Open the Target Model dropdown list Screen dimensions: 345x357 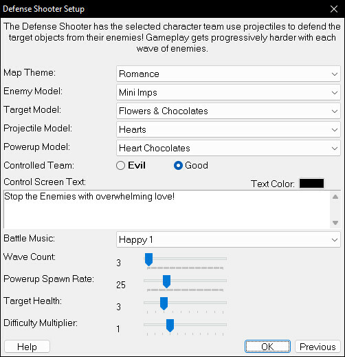pos(228,111)
